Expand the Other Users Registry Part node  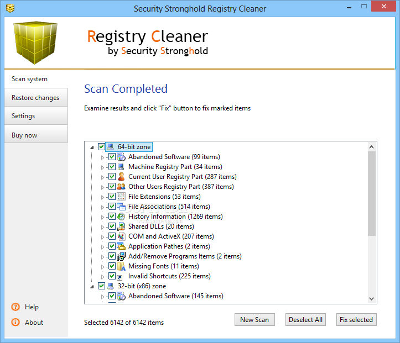102,187
